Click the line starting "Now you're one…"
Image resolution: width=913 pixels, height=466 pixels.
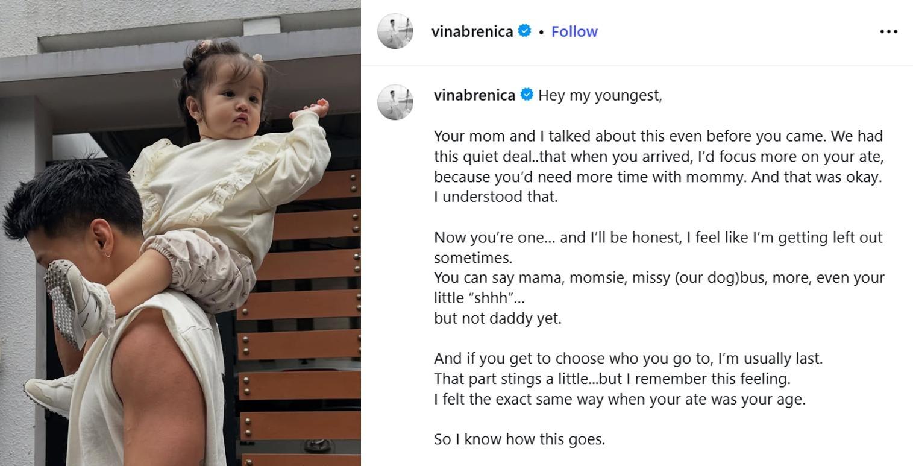(x=657, y=238)
